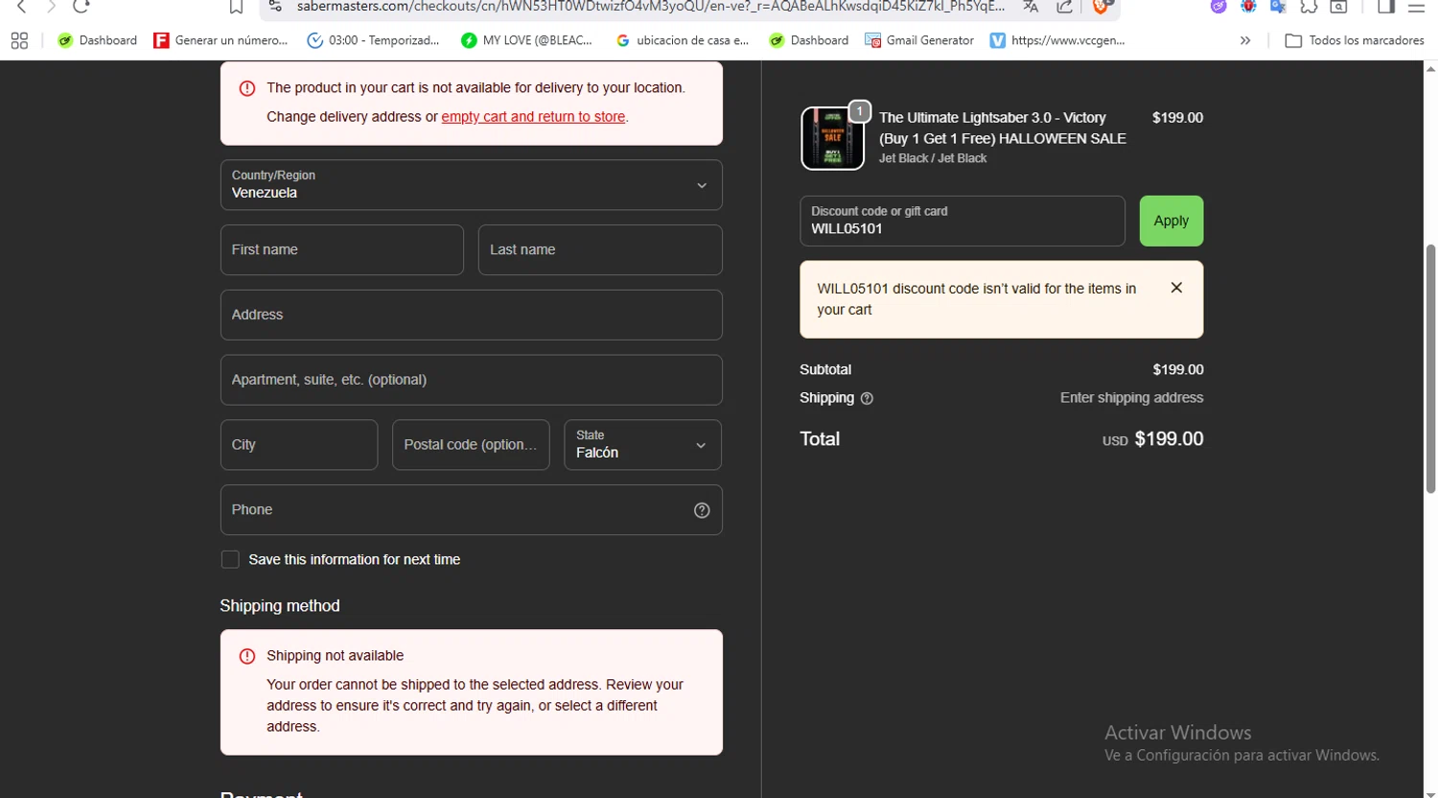Click the Apartment, suite field
The height and width of the screenshot is (798, 1438).
point(472,381)
